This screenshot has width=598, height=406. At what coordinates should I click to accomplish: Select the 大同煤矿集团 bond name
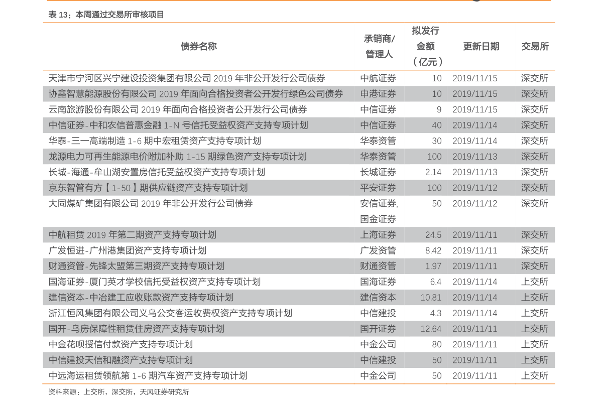pos(151,203)
